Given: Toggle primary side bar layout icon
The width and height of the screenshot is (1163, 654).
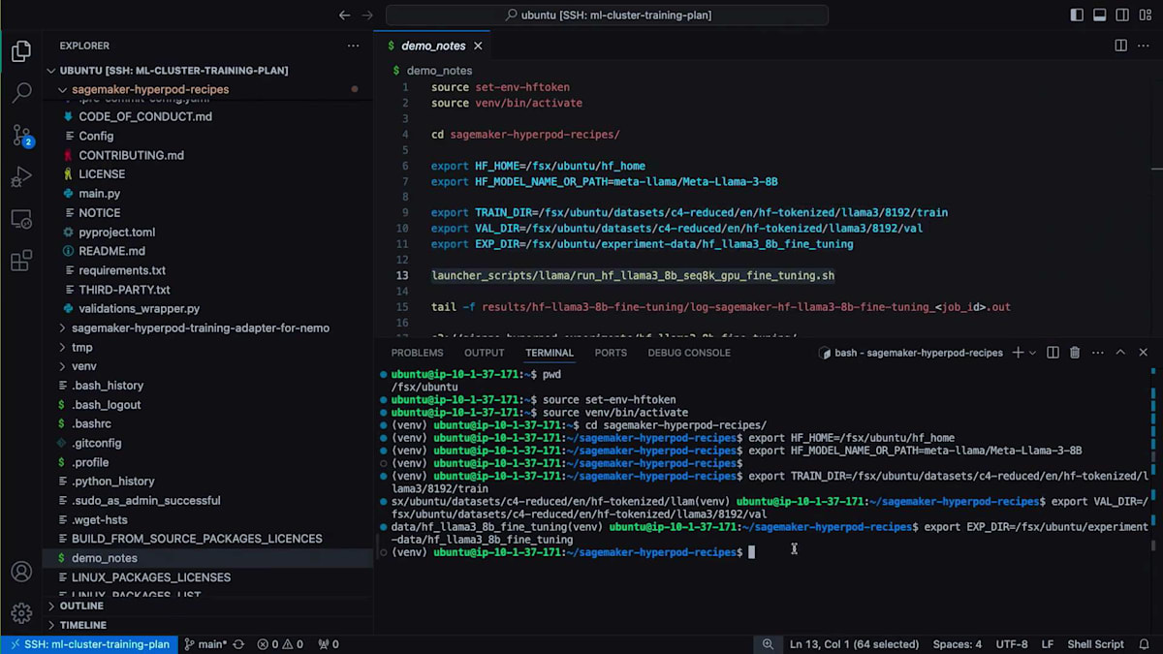Looking at the screenshot, I should (x=1077, y=15).
